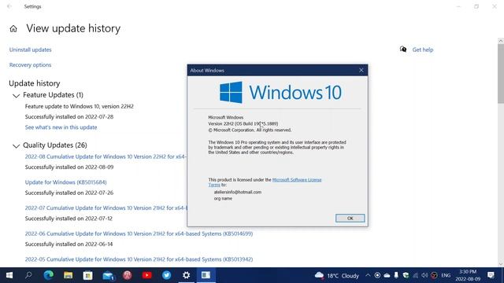Collapse the Quality Updates section
This screenshot has height=283, width=504.
pos(16,146)
